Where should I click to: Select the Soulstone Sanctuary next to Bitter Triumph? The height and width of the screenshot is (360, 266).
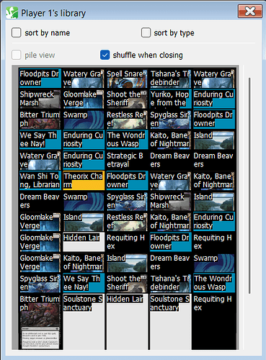click(x=83, y=322)
